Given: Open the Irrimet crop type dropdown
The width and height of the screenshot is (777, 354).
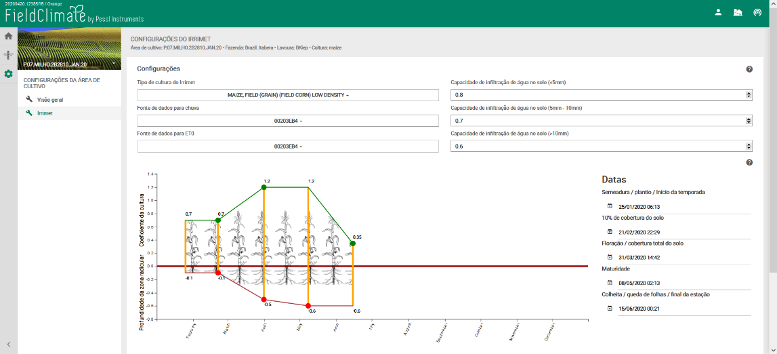Looking at the screenshot, I should point(288,95).
